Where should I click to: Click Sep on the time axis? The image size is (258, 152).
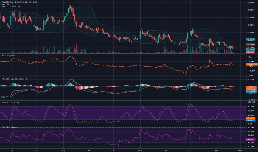pos(89,150)
